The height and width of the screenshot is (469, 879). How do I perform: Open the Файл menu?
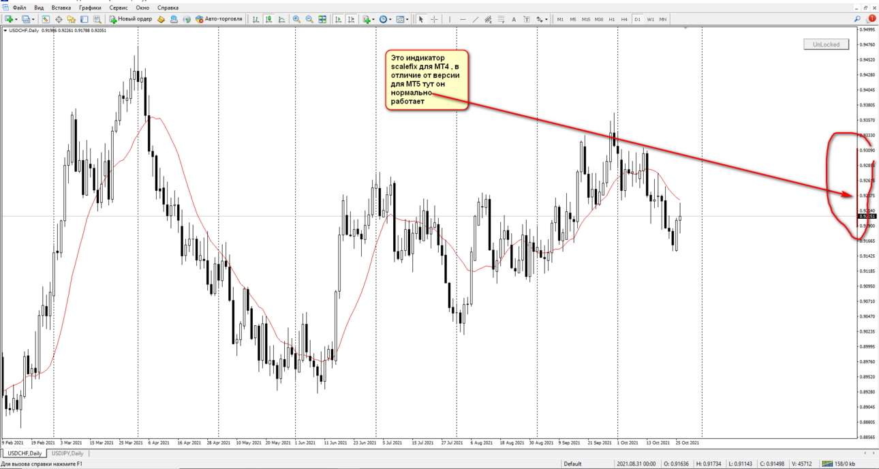[19, 7]
